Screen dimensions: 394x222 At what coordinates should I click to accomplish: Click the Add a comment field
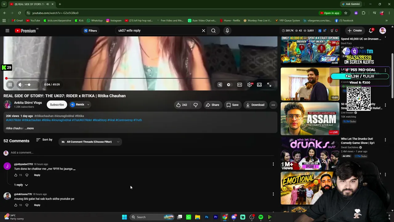click(x=142, y=152)
